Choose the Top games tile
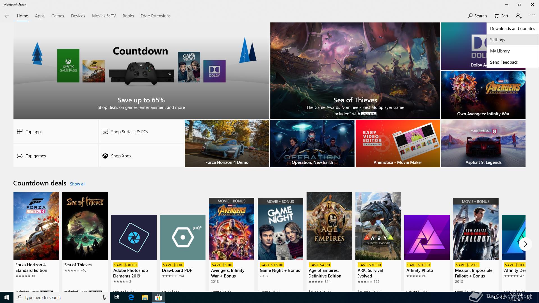Image resolution: width=539 pixels, height=303 pixels. click(x=56, y=156)
